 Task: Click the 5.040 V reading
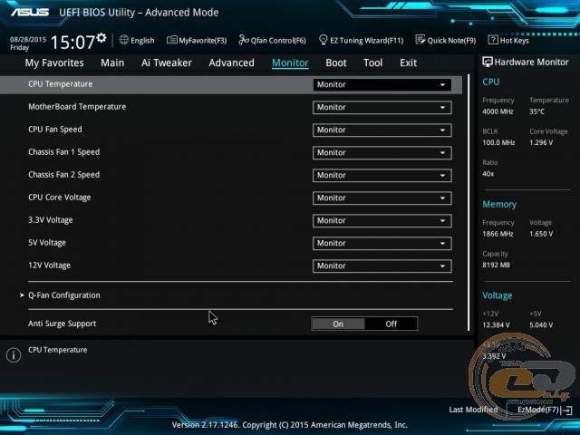click(x=541, y=325)
